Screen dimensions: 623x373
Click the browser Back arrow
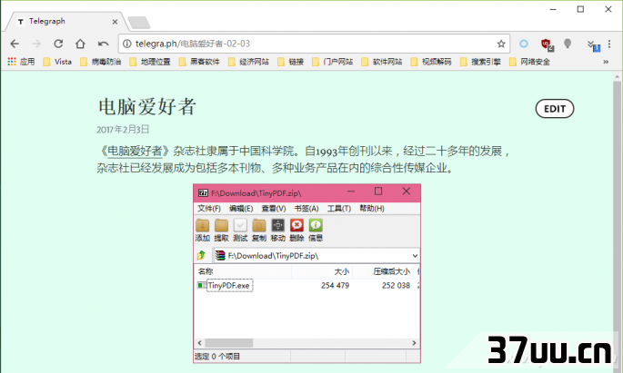click(15, 44)
